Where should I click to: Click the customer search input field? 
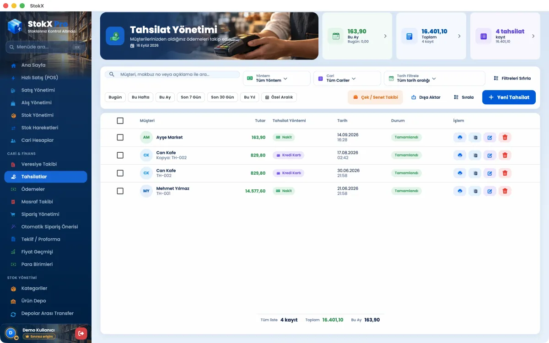(x=172, y=74)
